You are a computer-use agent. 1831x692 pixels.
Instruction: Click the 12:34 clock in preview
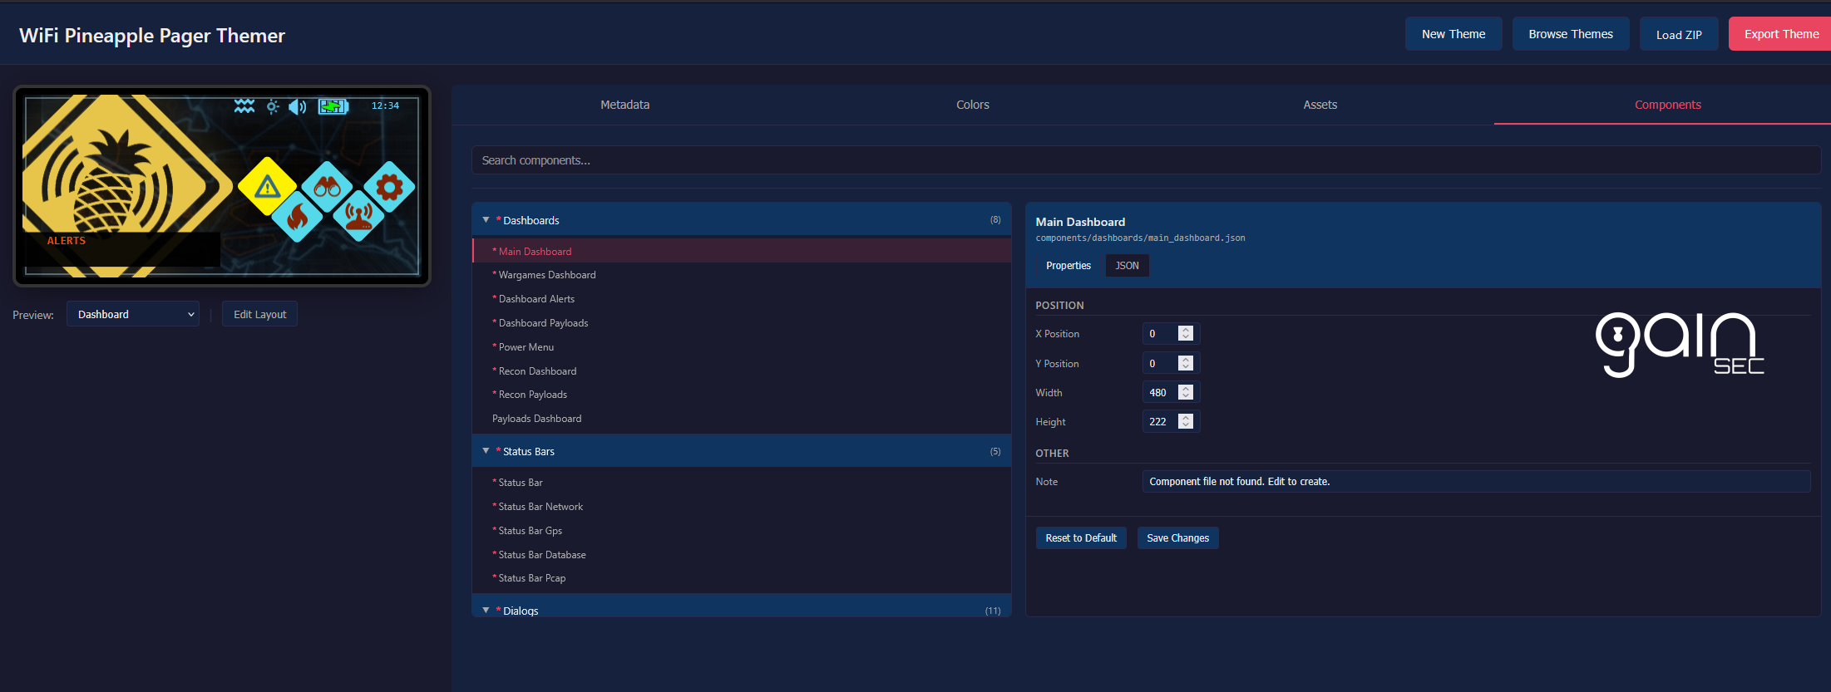pyautogui.click(x=385, y=106)
